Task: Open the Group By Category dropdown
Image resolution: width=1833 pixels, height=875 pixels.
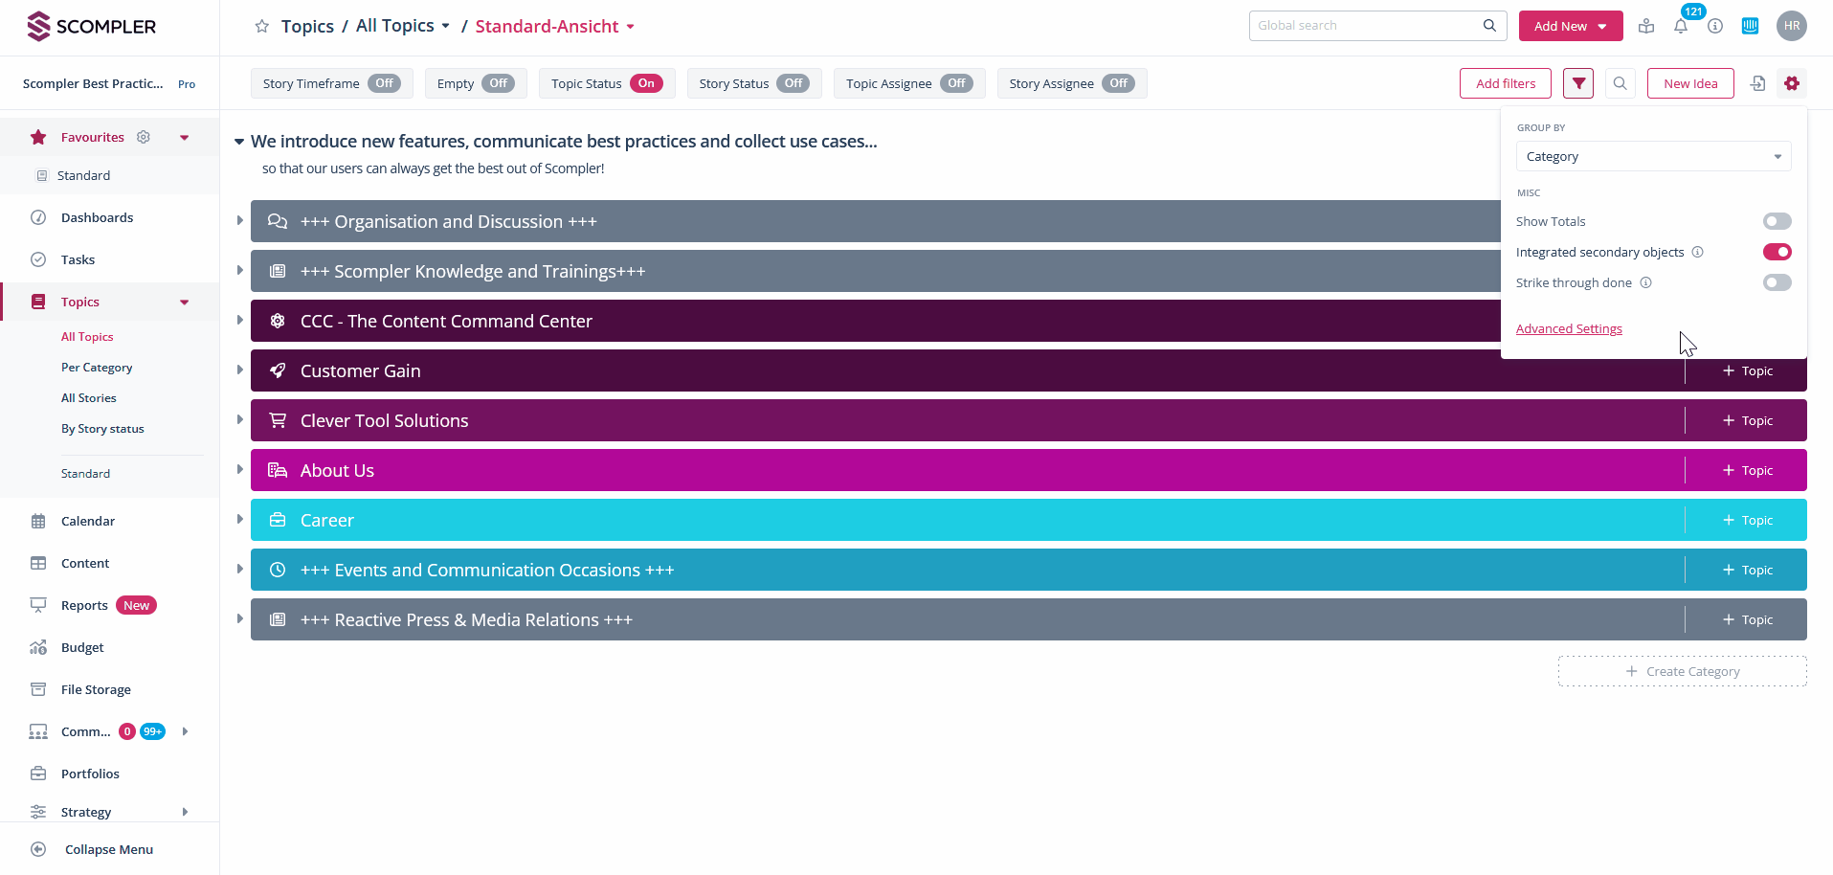Action: pyautogui.click(x=1653, y=156)
